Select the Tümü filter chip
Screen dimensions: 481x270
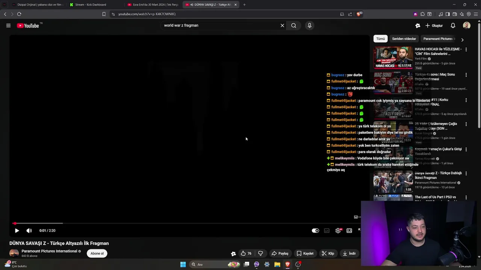[x=381, y=39]
